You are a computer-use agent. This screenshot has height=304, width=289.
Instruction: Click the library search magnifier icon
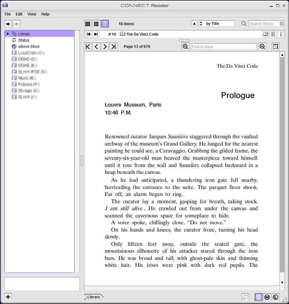[x=244, y=24]
